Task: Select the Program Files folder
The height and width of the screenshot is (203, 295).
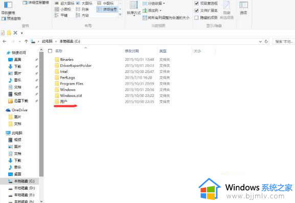Action: point(72,84)
